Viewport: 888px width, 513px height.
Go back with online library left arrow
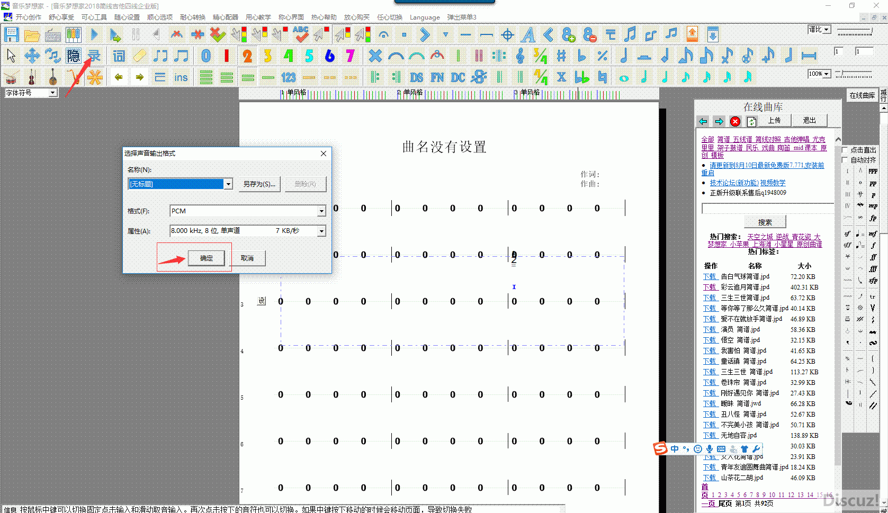(703, 121)
